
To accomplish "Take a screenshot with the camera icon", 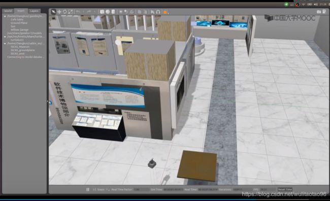I will click(319, 12).
